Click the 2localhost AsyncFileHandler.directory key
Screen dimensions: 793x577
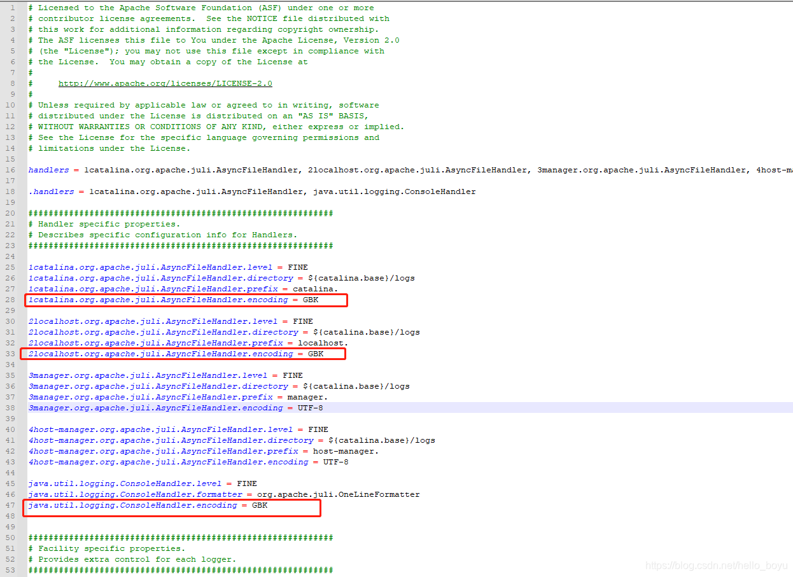163,332
